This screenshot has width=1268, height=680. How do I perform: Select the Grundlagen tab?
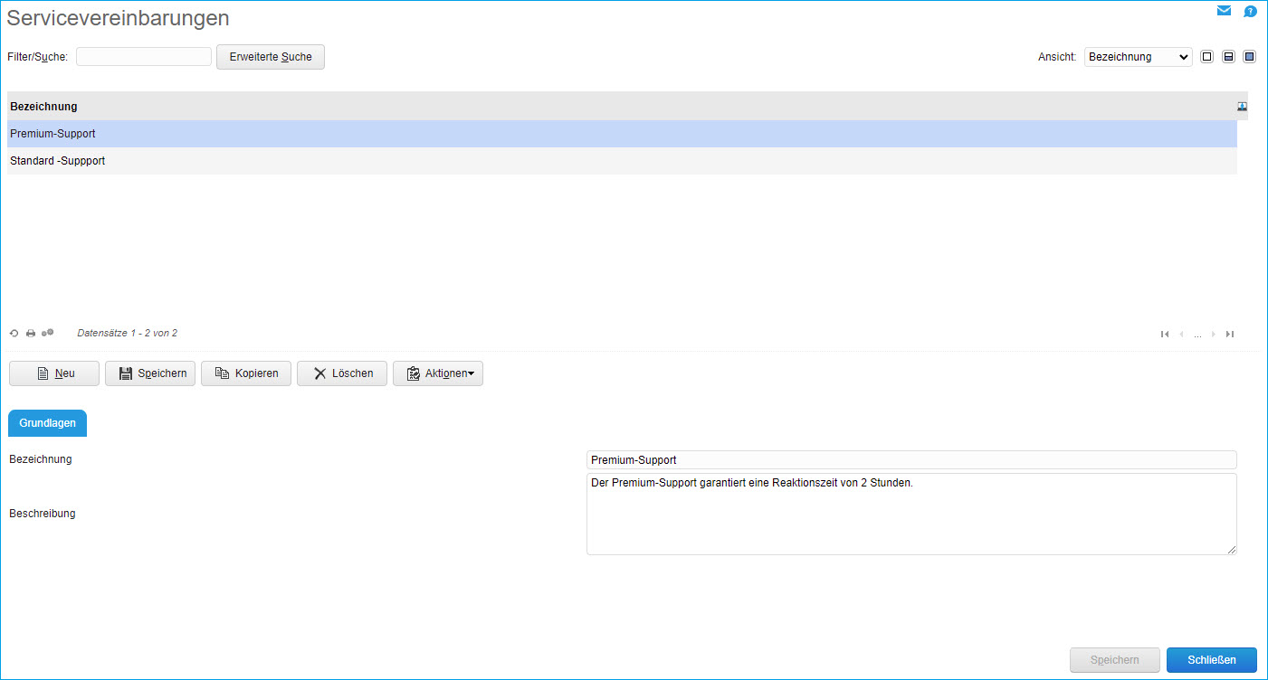point(47,423)
